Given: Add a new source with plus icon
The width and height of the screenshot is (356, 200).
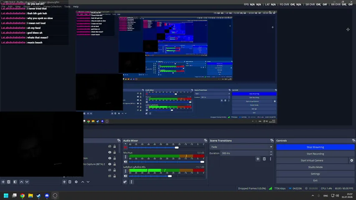Looking at the screenshot, I should [x=64, y=182].
